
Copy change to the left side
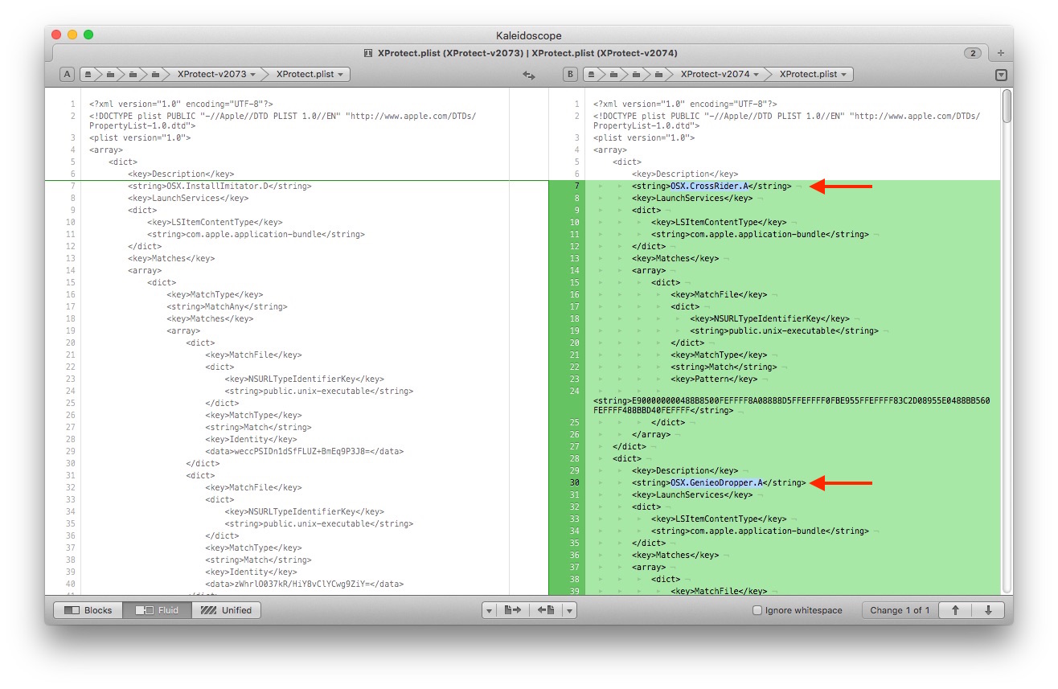pyautogui.click(x=546, y=610)
